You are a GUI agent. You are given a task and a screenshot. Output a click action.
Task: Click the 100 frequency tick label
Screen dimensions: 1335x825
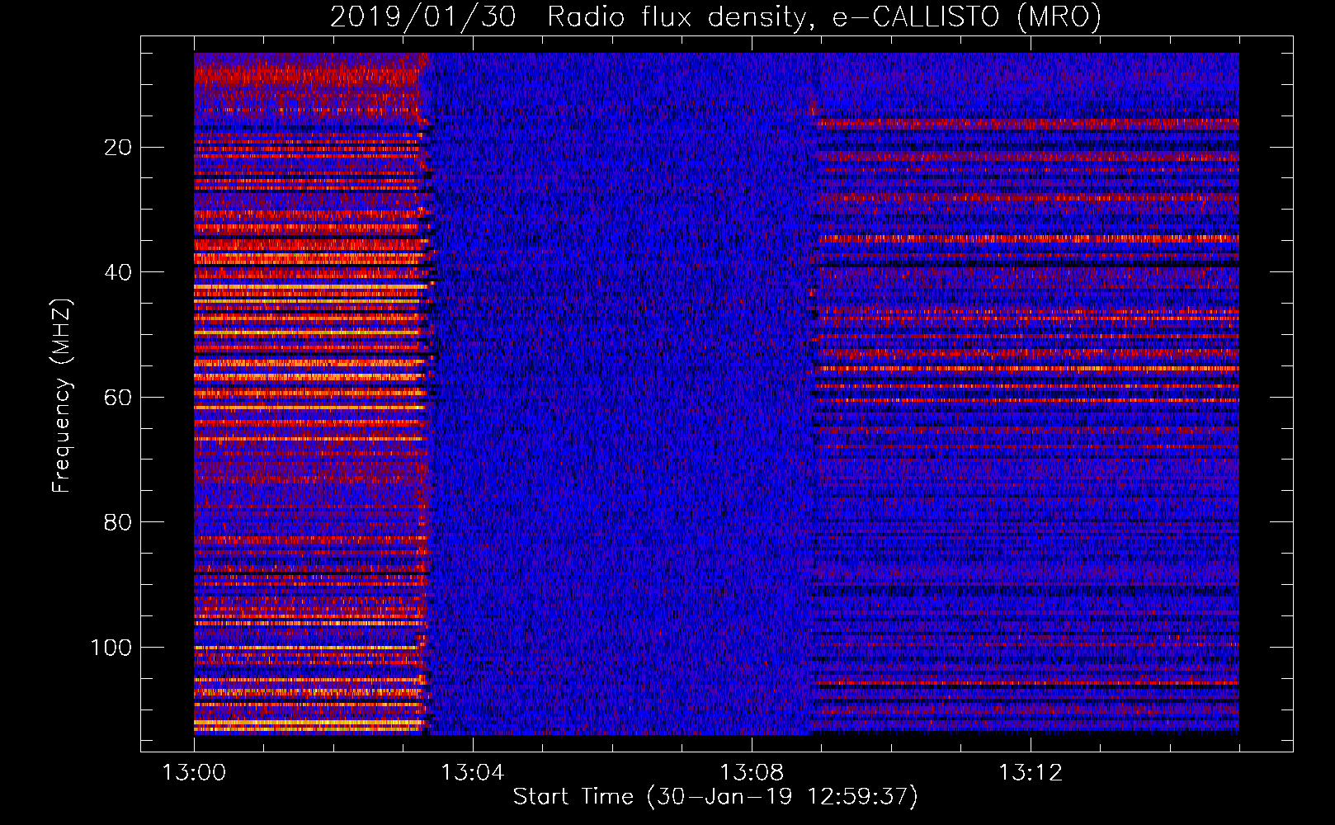(111, 648)
